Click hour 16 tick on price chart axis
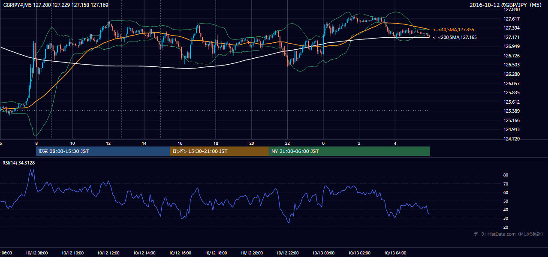 [x=180, y=143]
